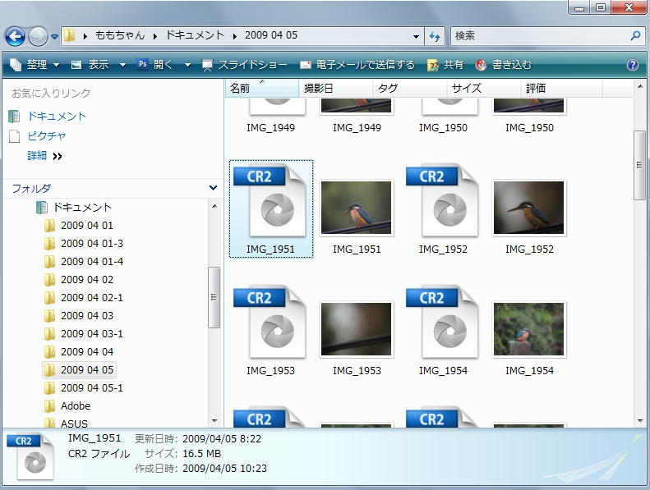650x490 pixels.
Task: Click the CR2 preview icon in details pane
Action: (30, 457)
